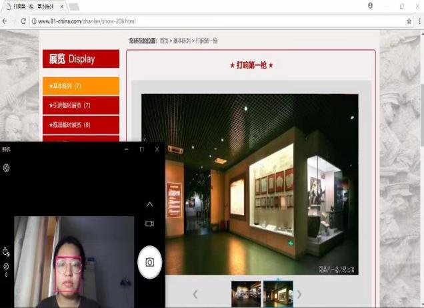The width and height of the screenshot is (424, 308).
Task: Select the 基本陈列 (7) category
Action: [81, 86]
